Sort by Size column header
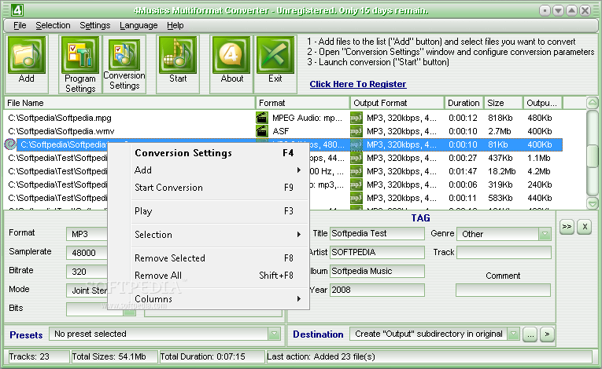The height and width of the screenshot is (369, 602). (x=504, y=103)
